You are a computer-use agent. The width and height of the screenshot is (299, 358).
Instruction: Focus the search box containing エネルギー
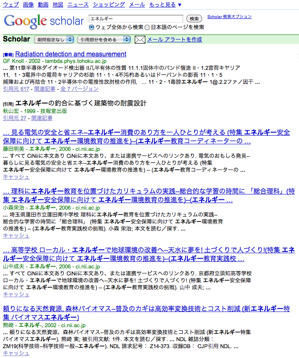click(x=136, y=19)
